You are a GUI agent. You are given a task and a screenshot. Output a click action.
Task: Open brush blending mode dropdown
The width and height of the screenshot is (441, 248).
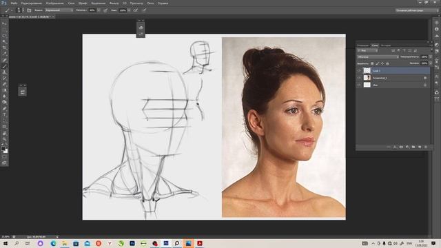(59, 10)
